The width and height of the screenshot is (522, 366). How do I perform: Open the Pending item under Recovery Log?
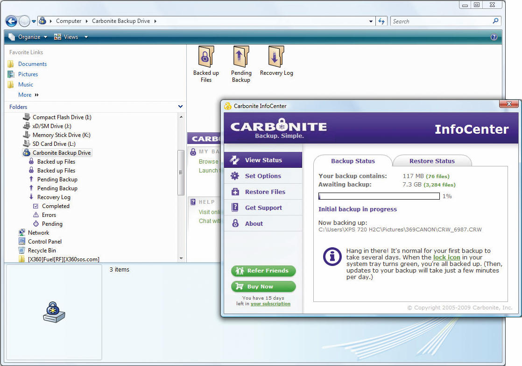[52, 224]
